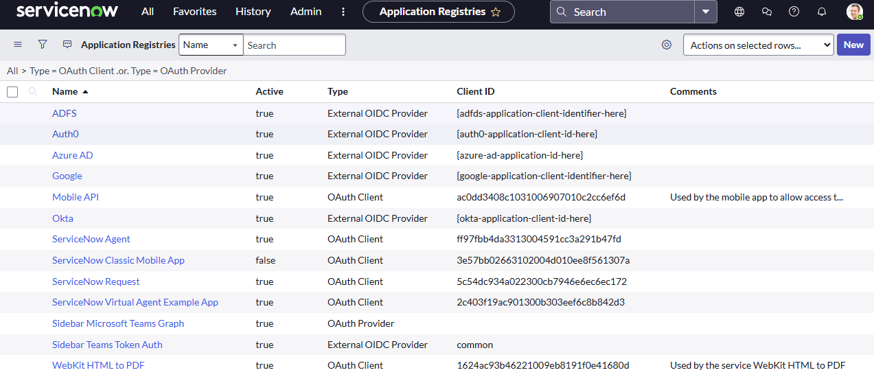Open the list context menu hamburger icon

[18, 45]
